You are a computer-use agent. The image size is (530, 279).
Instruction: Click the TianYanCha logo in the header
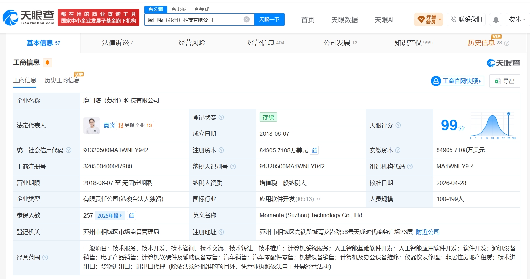[28, 17]
